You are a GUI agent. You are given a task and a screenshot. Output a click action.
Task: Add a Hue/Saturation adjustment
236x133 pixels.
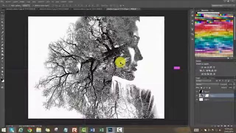tap(201, 71)
